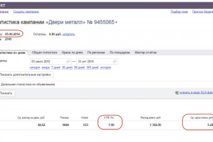Image resolution: width=213 pixels, height=142 pixels.
Task: Click the 'Расход всего, руб.' column header
Action: click(151, 117)
